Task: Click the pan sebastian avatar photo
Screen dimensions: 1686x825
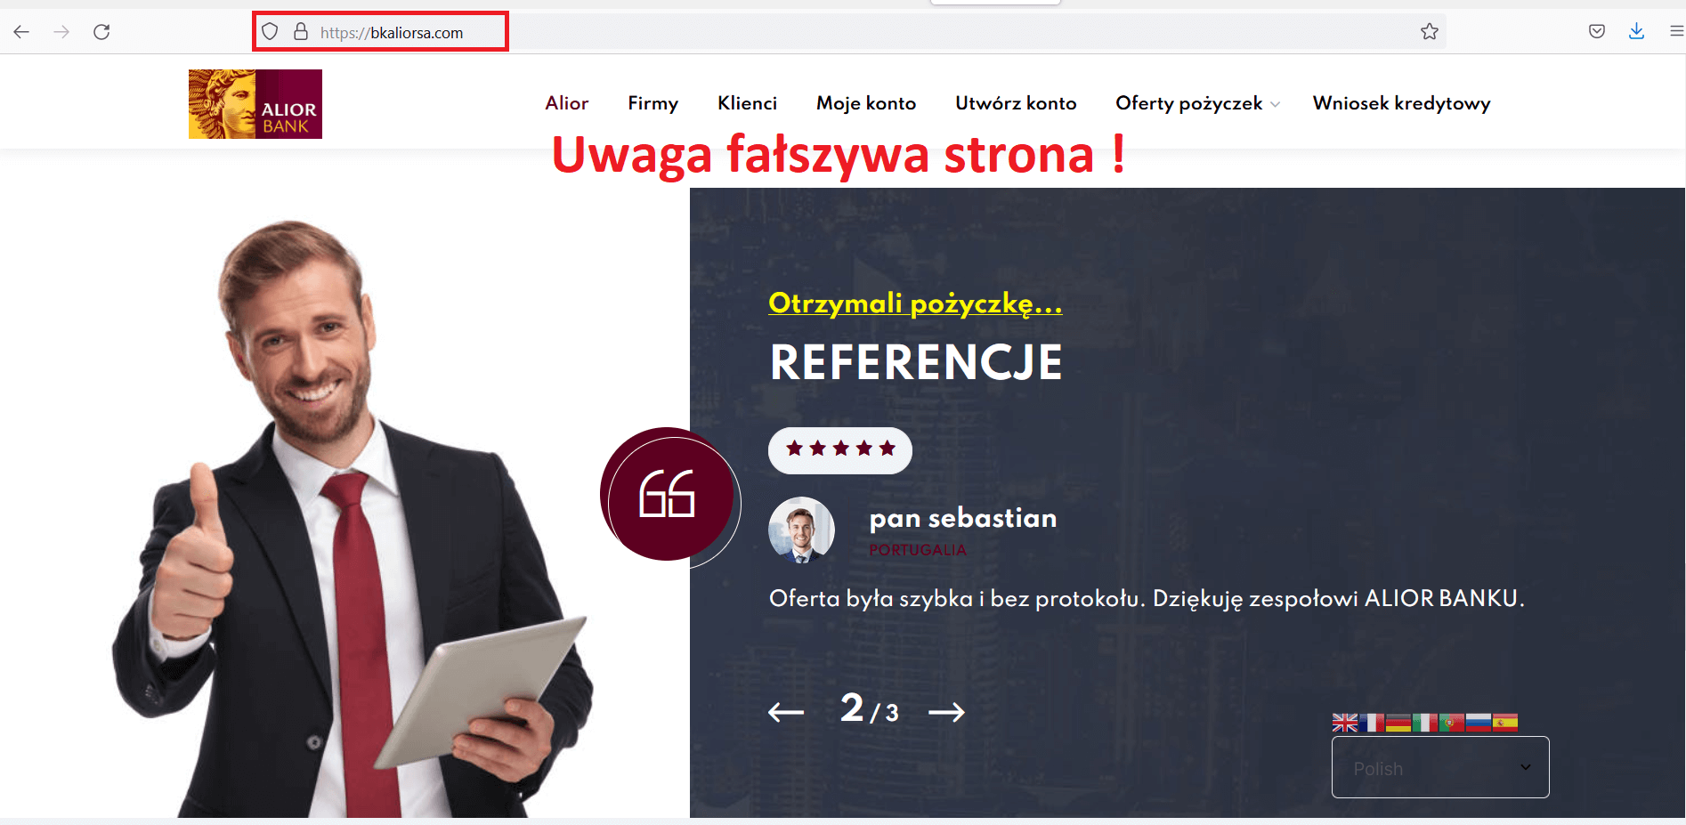Action: (x=801, y=530)
